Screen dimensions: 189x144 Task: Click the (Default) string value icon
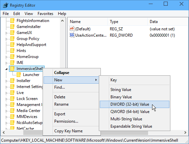click(x=72, y=29)
